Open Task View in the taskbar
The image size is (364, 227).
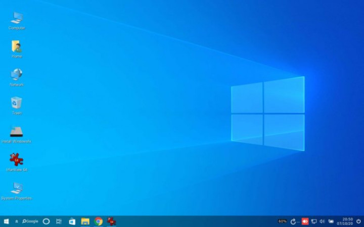[59, 221]
